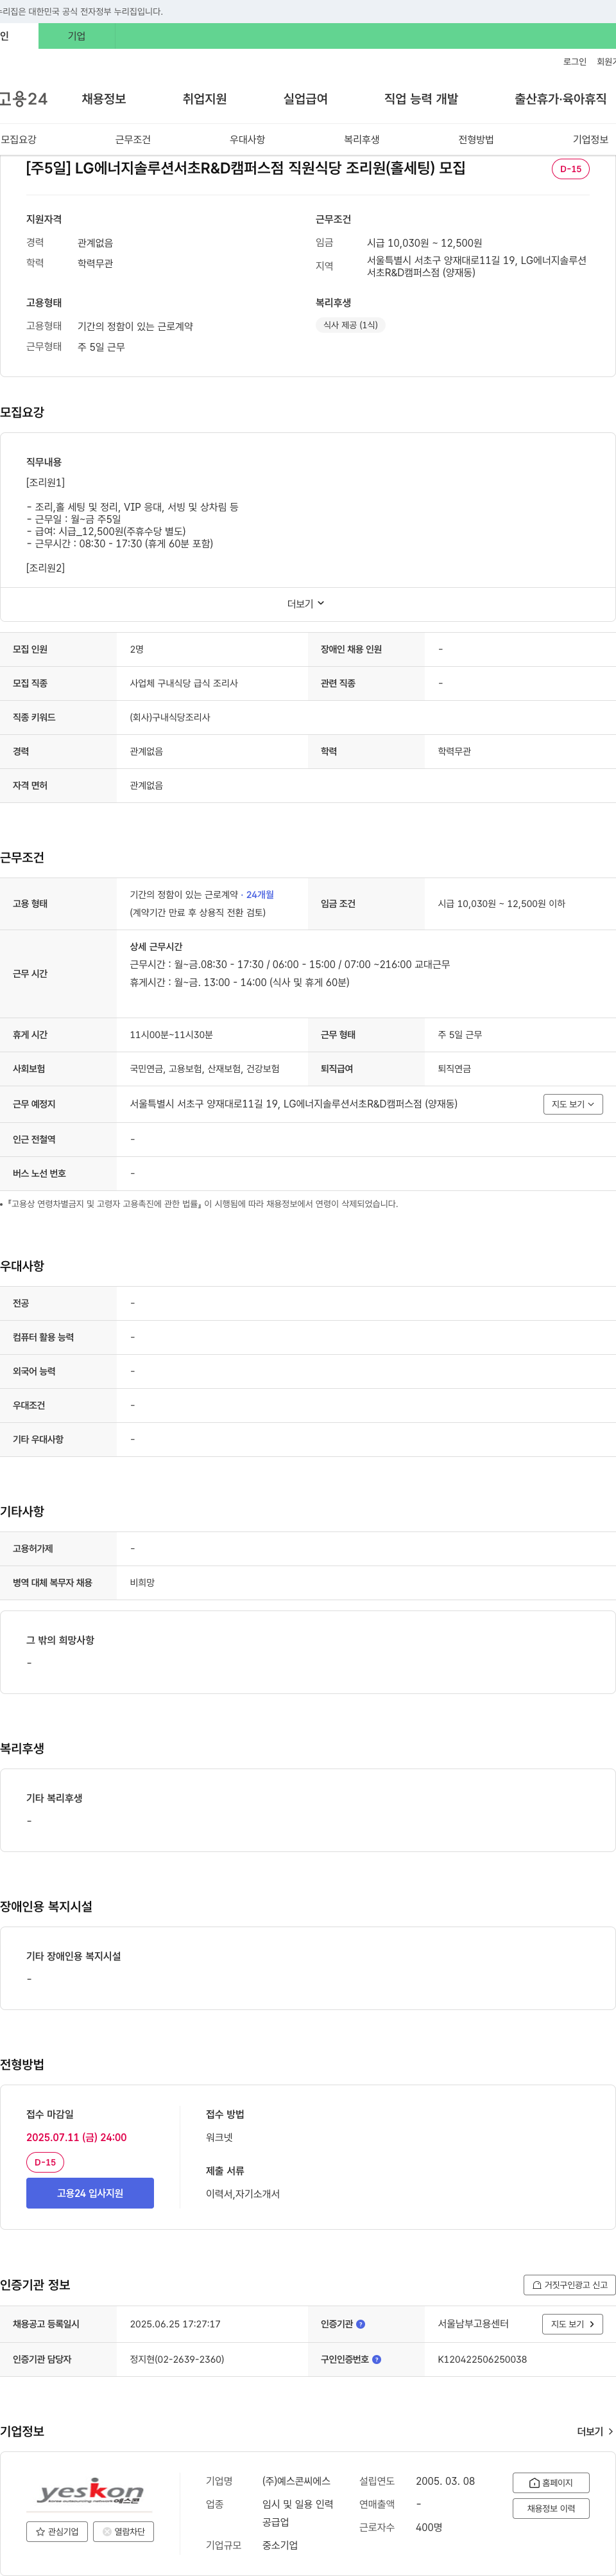The height and width of the screenshot is (2576, 616).
Task: Click the 2025.07.11 (금) 24:00 deadline text
Action: pos(76,2137)
